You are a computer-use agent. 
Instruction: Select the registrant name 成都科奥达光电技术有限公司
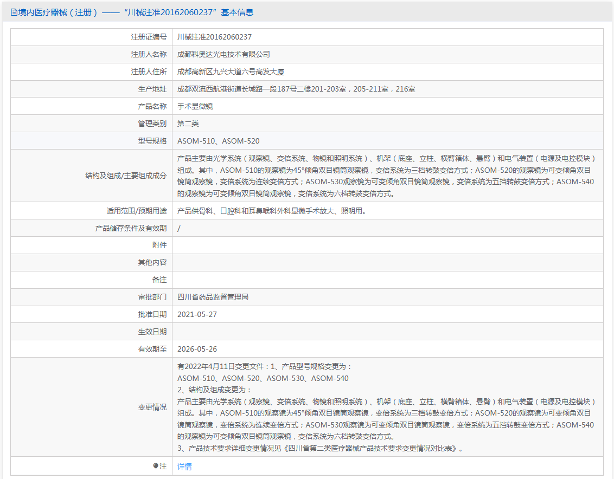point(223,54)
